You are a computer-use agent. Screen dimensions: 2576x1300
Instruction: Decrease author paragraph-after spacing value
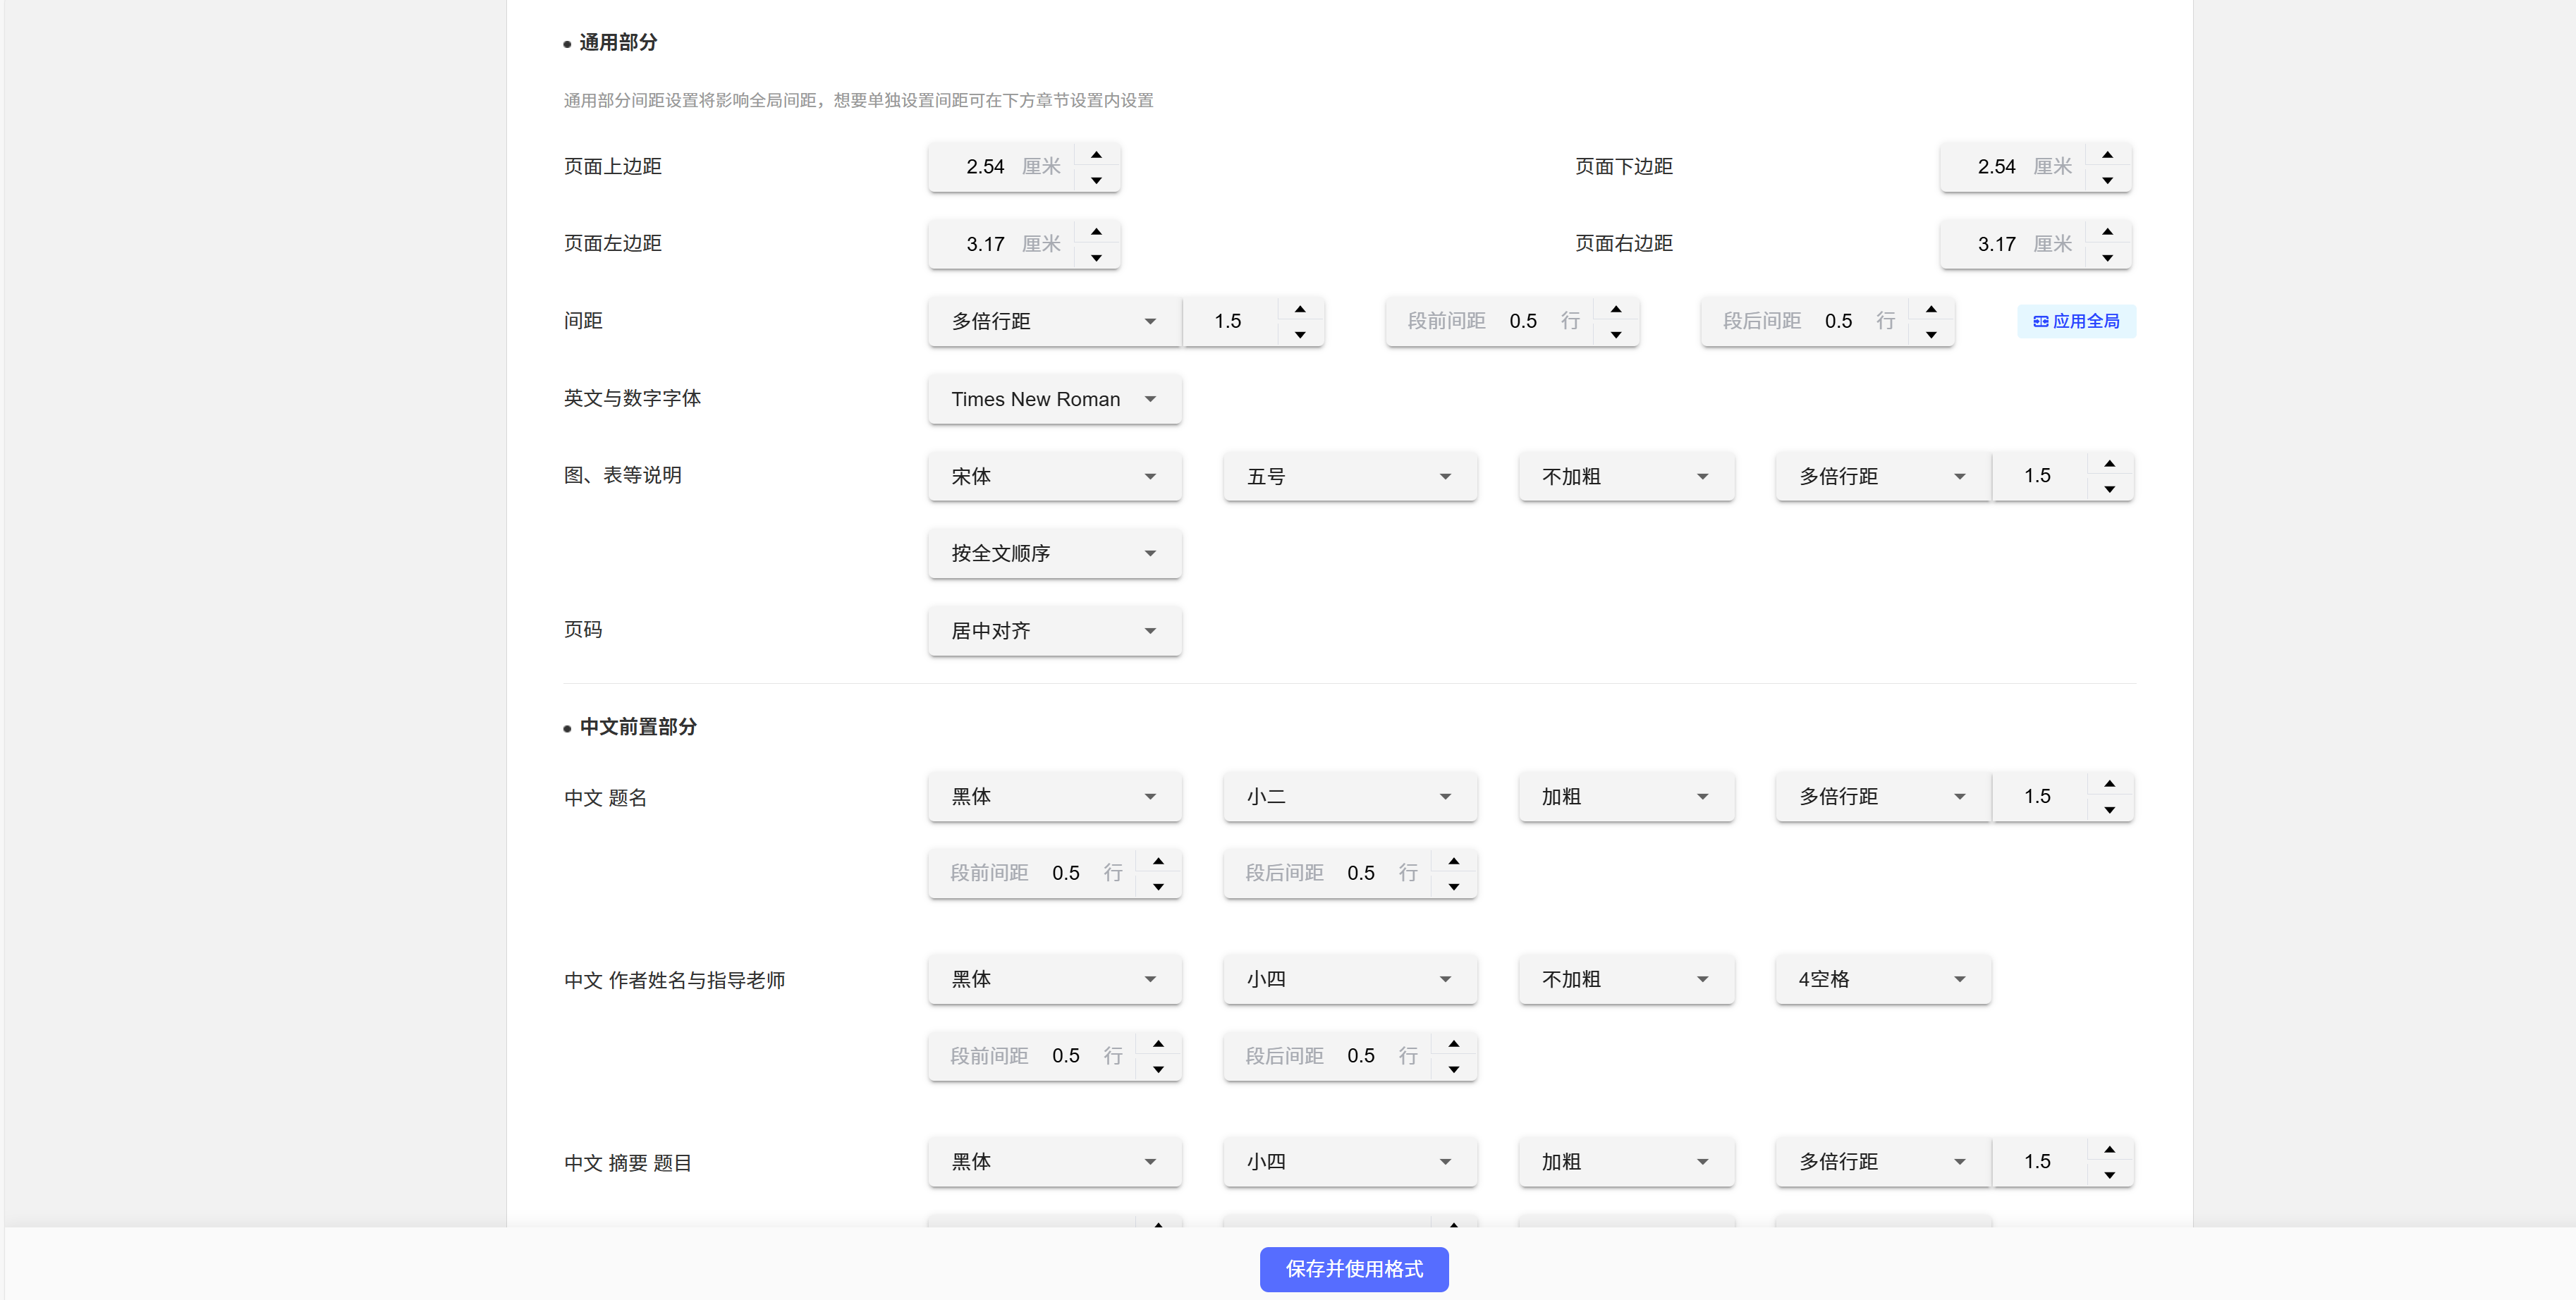(1453, 1070)
